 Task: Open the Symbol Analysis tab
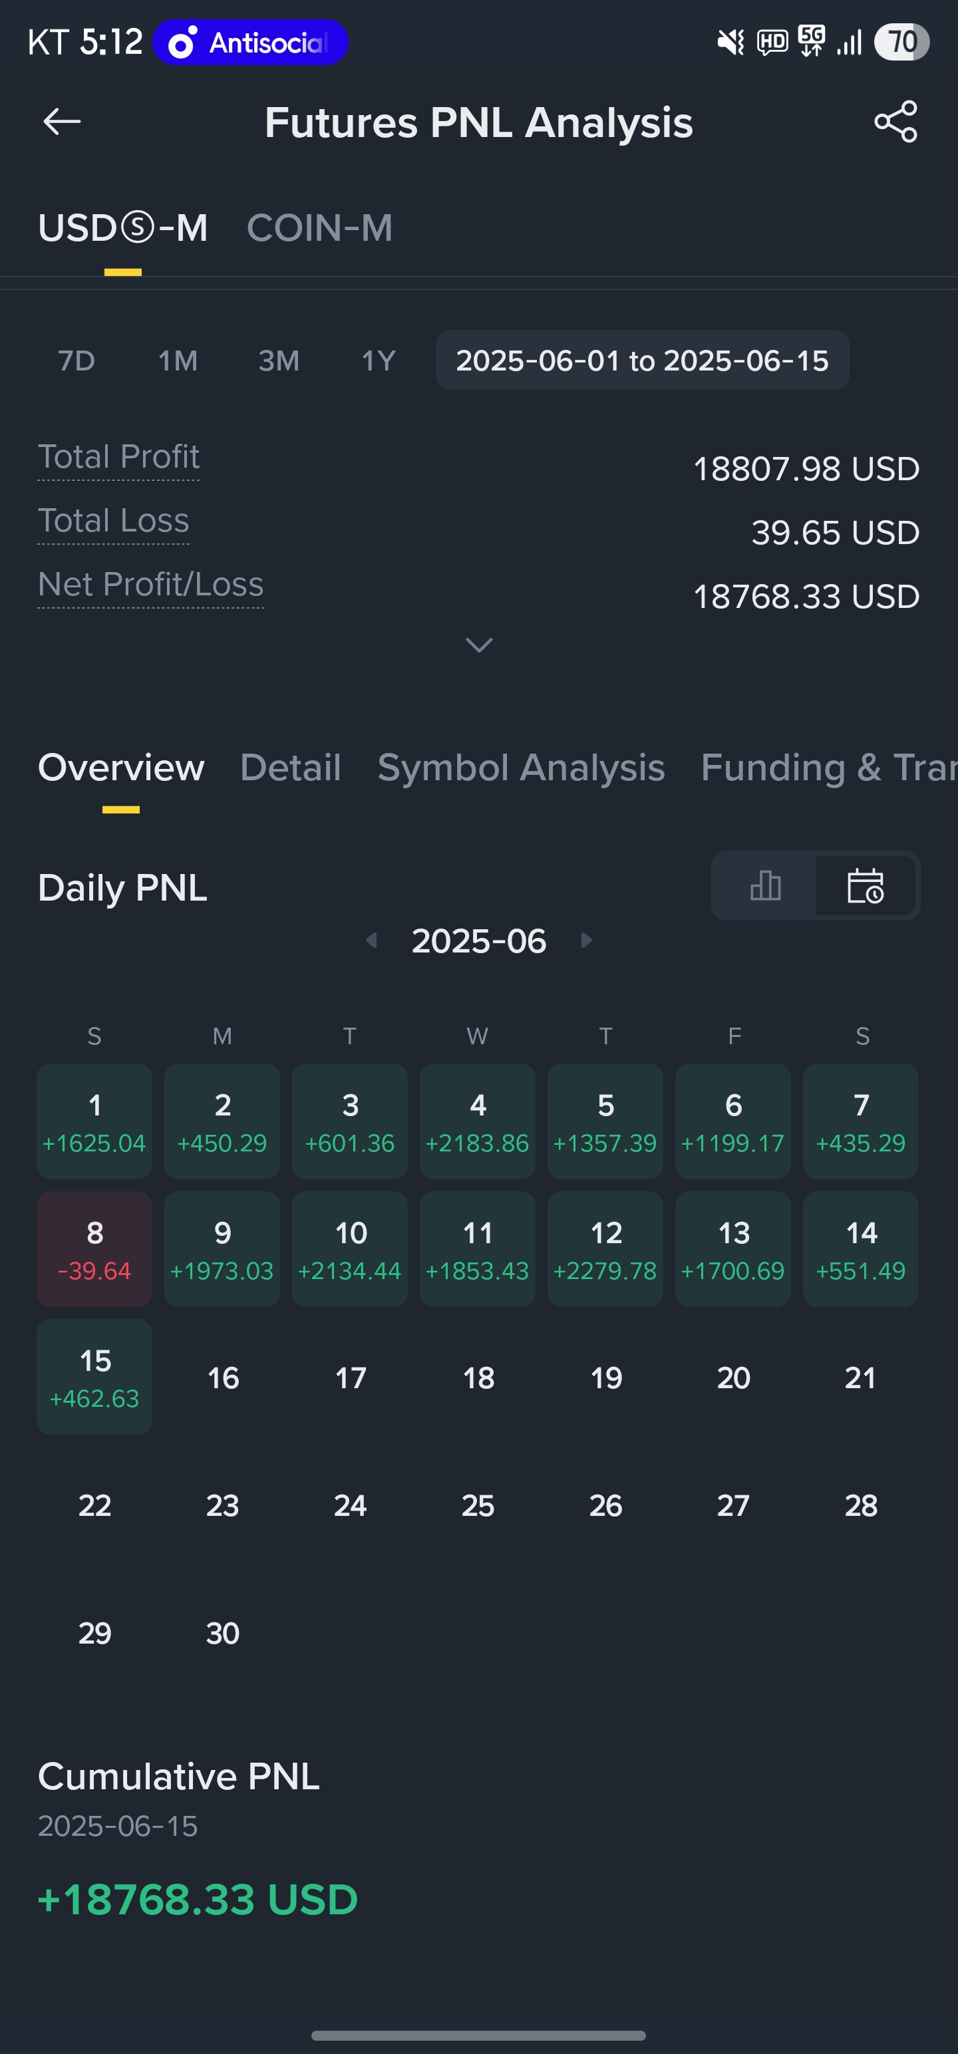521,768
